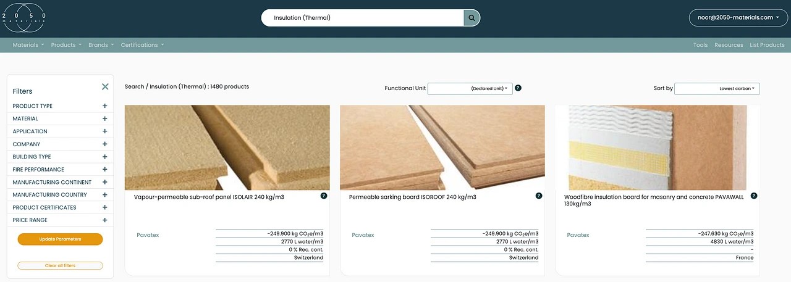The image size is (791, 282).
Task: Open List Products link
Action: [767, 45]
